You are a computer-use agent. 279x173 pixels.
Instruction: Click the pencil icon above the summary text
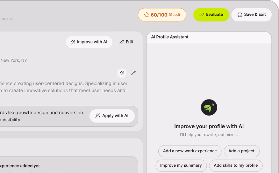[134, 73]
